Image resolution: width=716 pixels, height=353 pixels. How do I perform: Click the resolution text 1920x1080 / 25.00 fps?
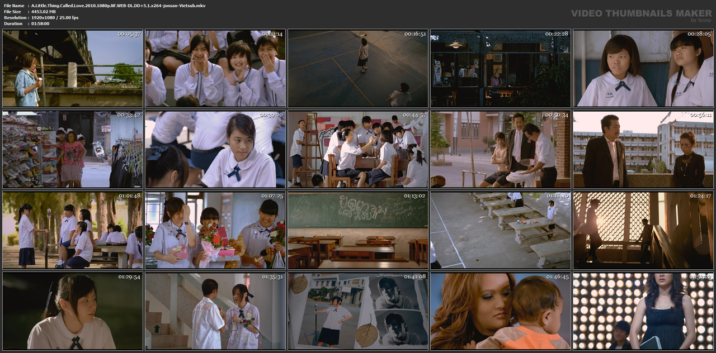[x=55, y=17]
